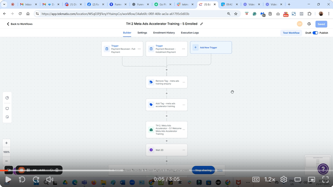This screenshot has width=333, height=187.
Task: Click the Saved button
Action: (x=321, y=24)
